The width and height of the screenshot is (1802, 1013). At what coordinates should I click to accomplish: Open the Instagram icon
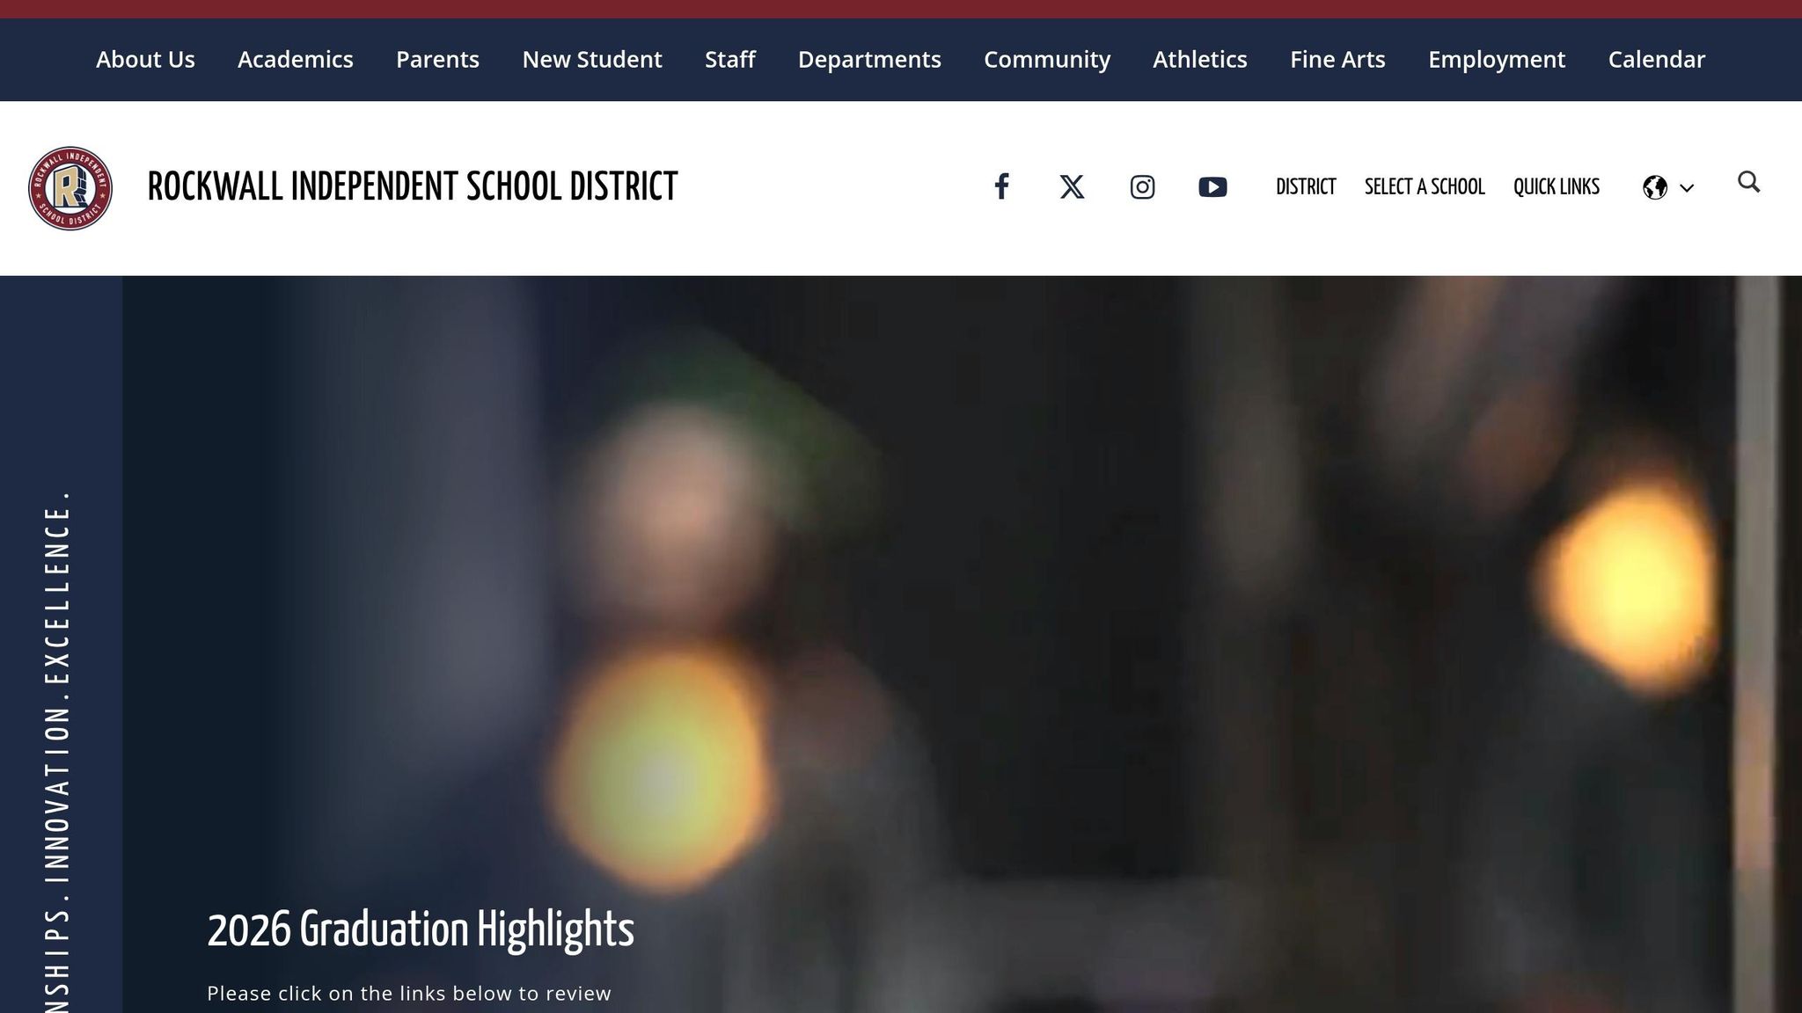click(x=1142, y=187)
